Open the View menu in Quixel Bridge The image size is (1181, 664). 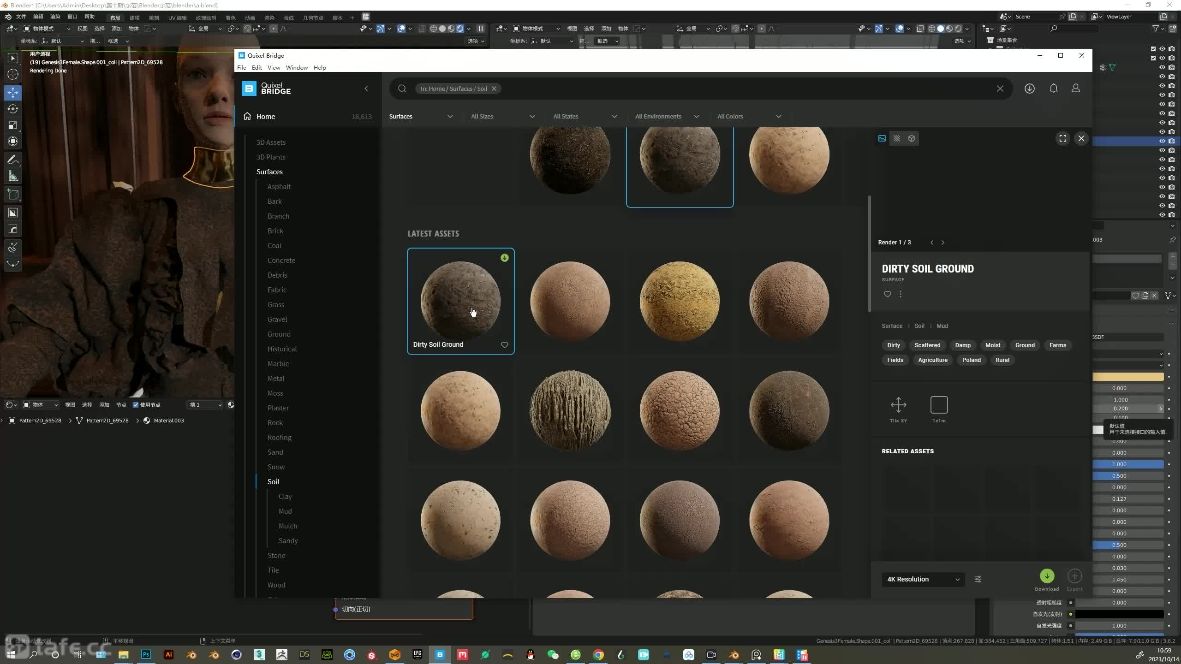pos(274,68)
